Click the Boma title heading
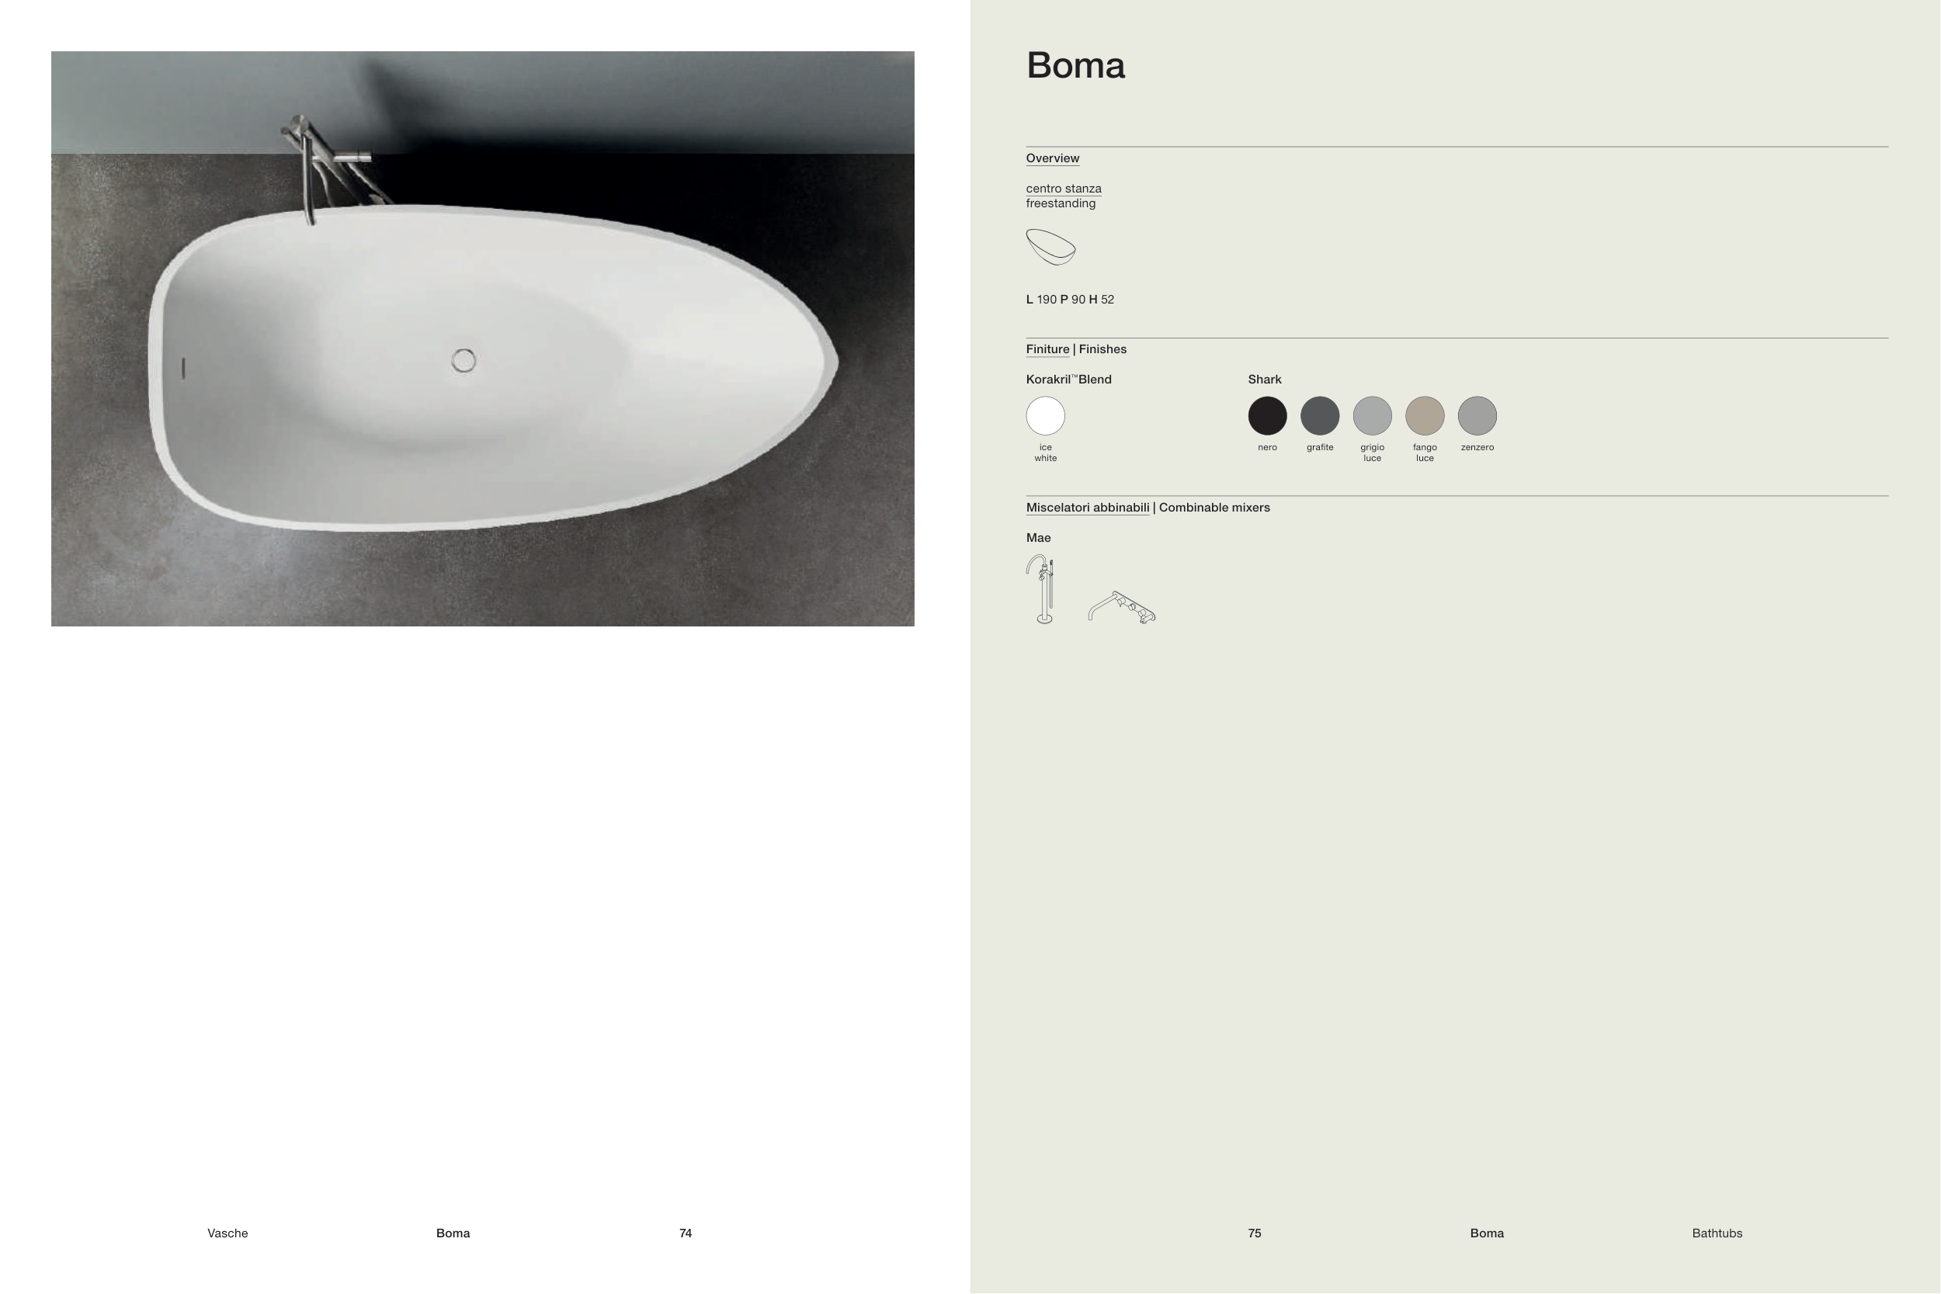Image resolution: width=1941 pixels, height=1294 pixels. point(1075,65)
